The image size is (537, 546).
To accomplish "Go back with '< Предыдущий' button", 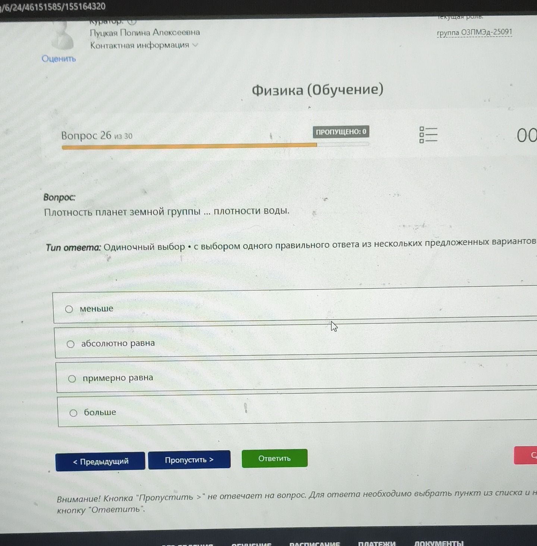I will coord(100,461).
